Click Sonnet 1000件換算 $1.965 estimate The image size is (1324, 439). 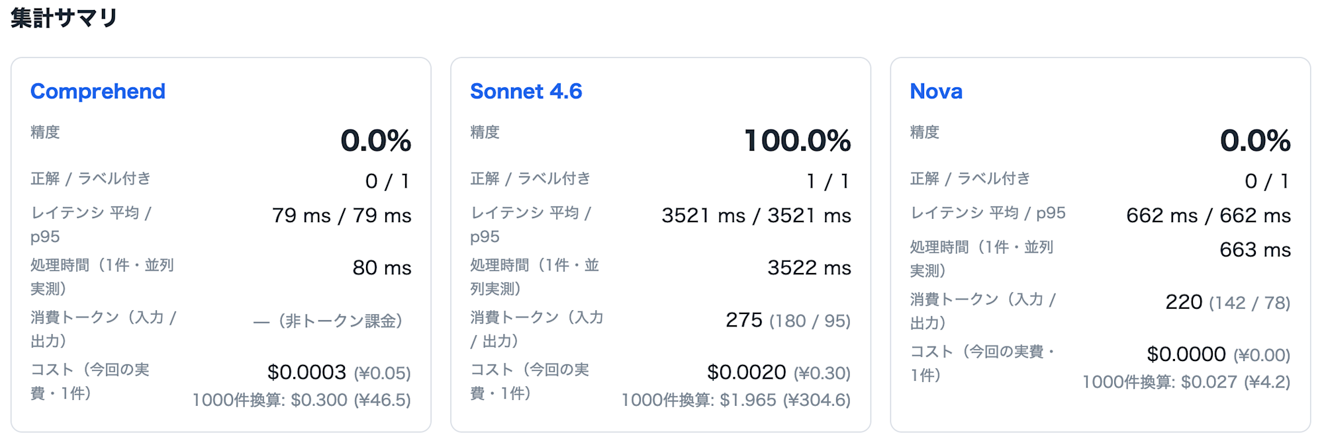[735, 400]
